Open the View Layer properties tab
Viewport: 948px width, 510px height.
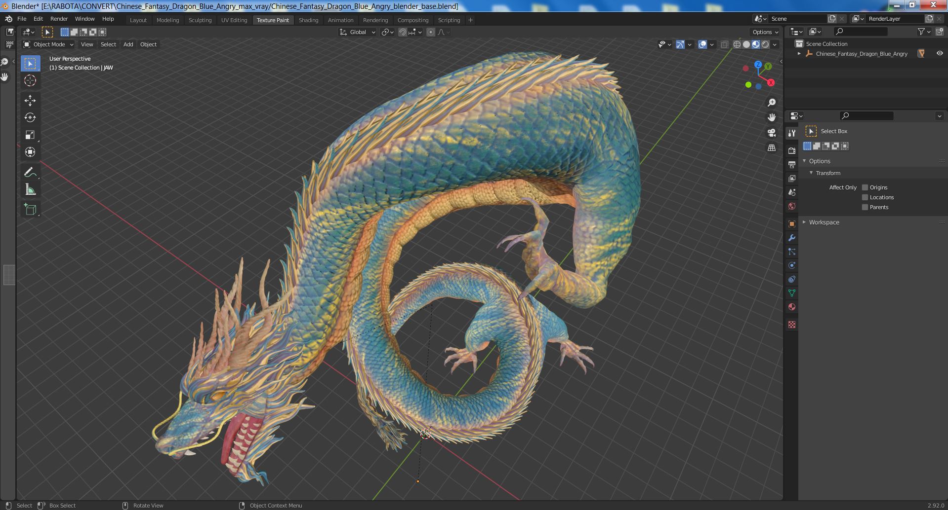792,178
